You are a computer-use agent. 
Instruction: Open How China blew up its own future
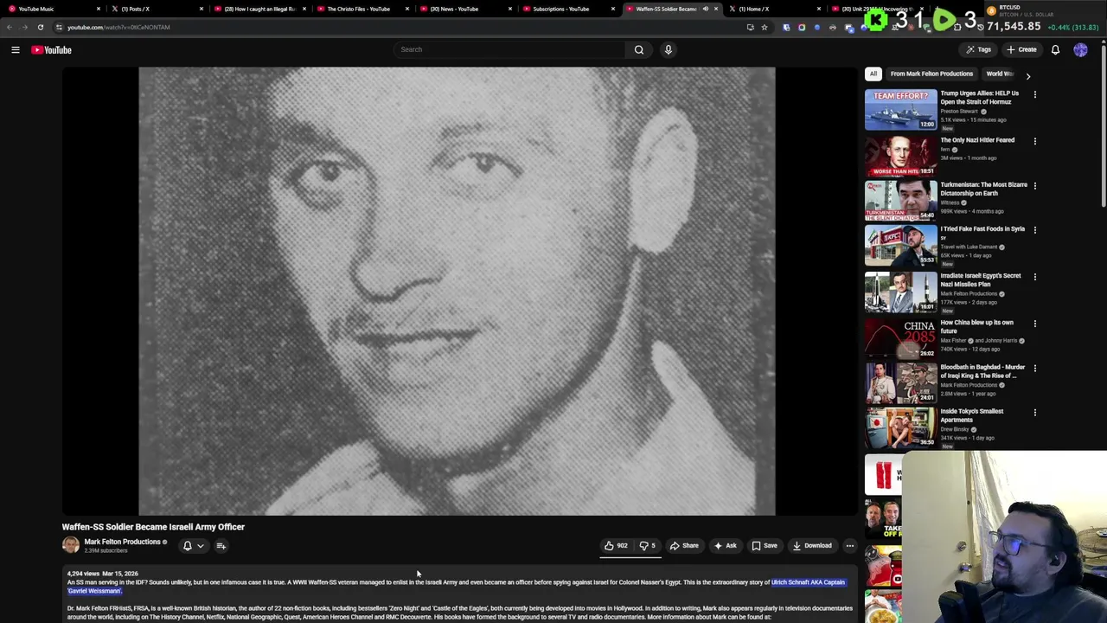(976, 326)
